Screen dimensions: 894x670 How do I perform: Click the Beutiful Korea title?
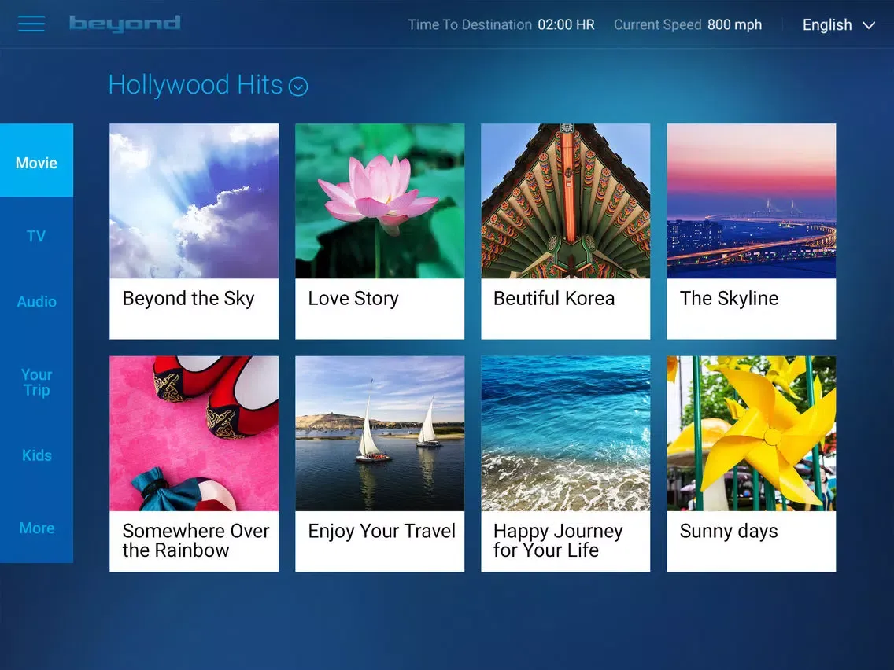click(x=553, y=299)
